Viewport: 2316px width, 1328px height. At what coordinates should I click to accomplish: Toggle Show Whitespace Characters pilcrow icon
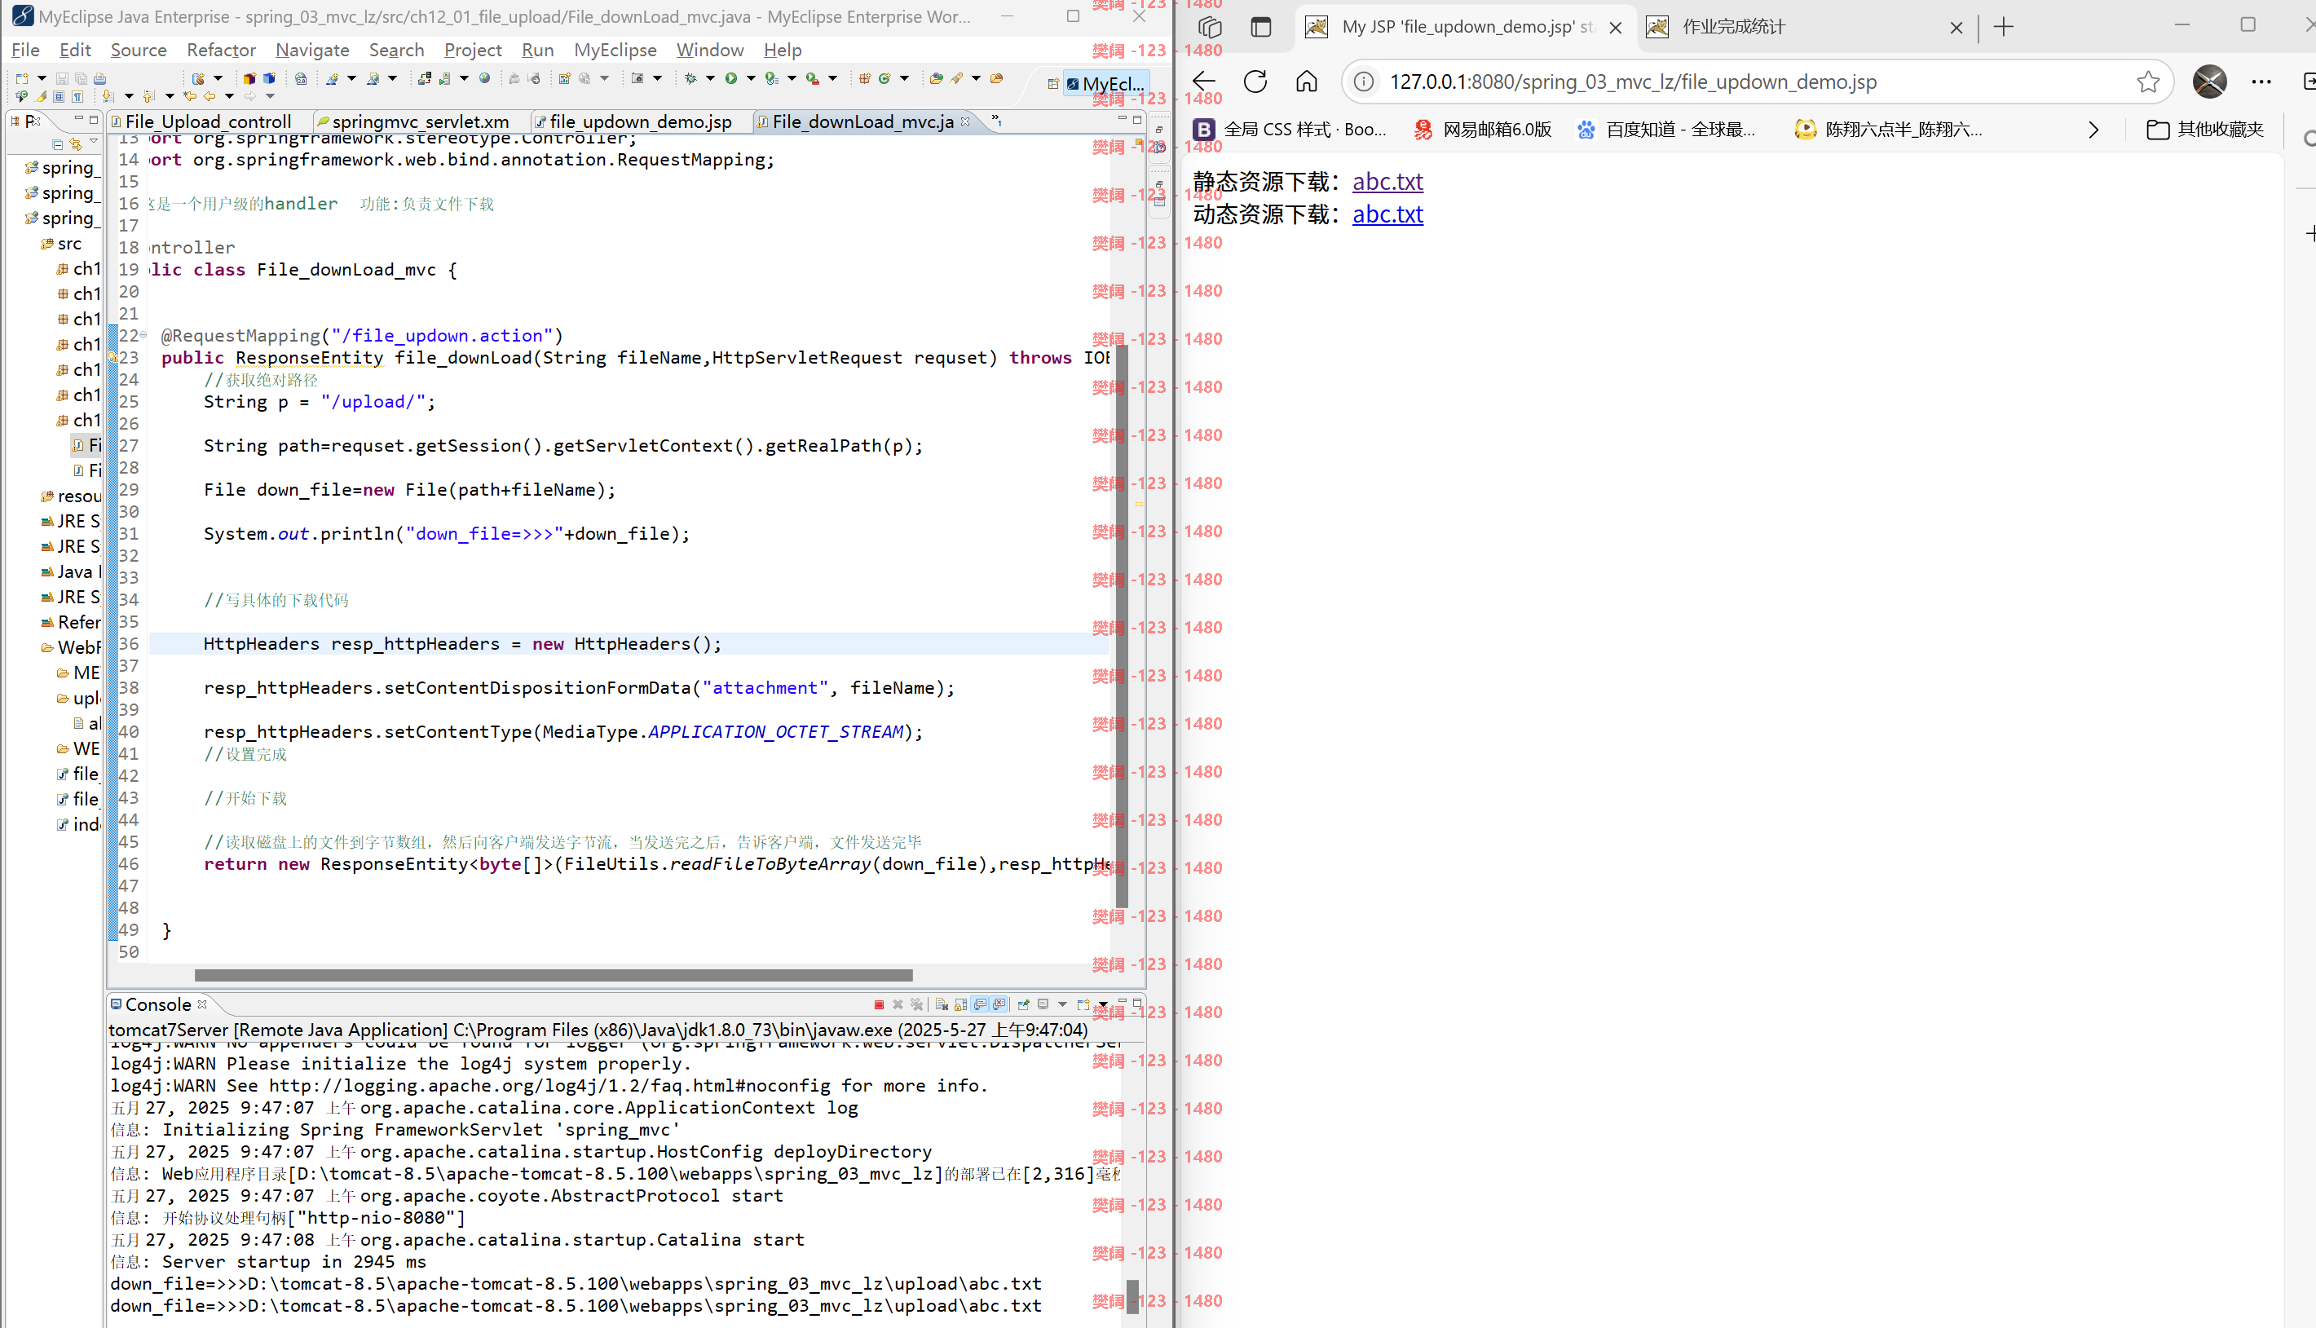coord(77,95)
